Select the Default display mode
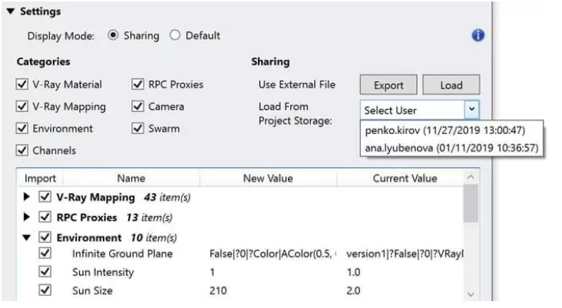The height and width of the screenshot is (308, 562). pyautogui.click(x=174, y=35)
